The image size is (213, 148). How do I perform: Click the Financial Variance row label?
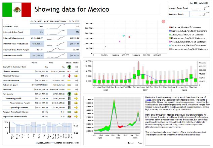tap(11, 76)
